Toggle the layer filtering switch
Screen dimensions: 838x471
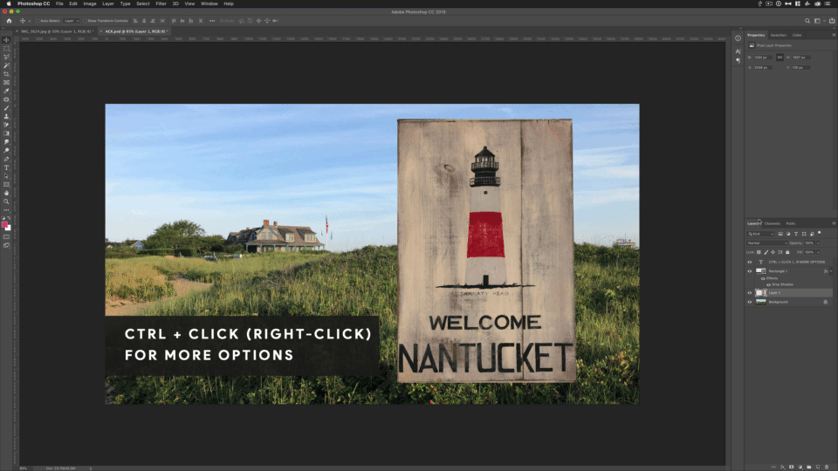coord(820,234)
